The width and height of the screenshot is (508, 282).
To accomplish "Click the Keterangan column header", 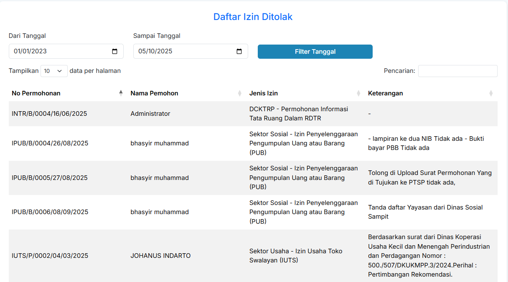I will click(385, 93).
